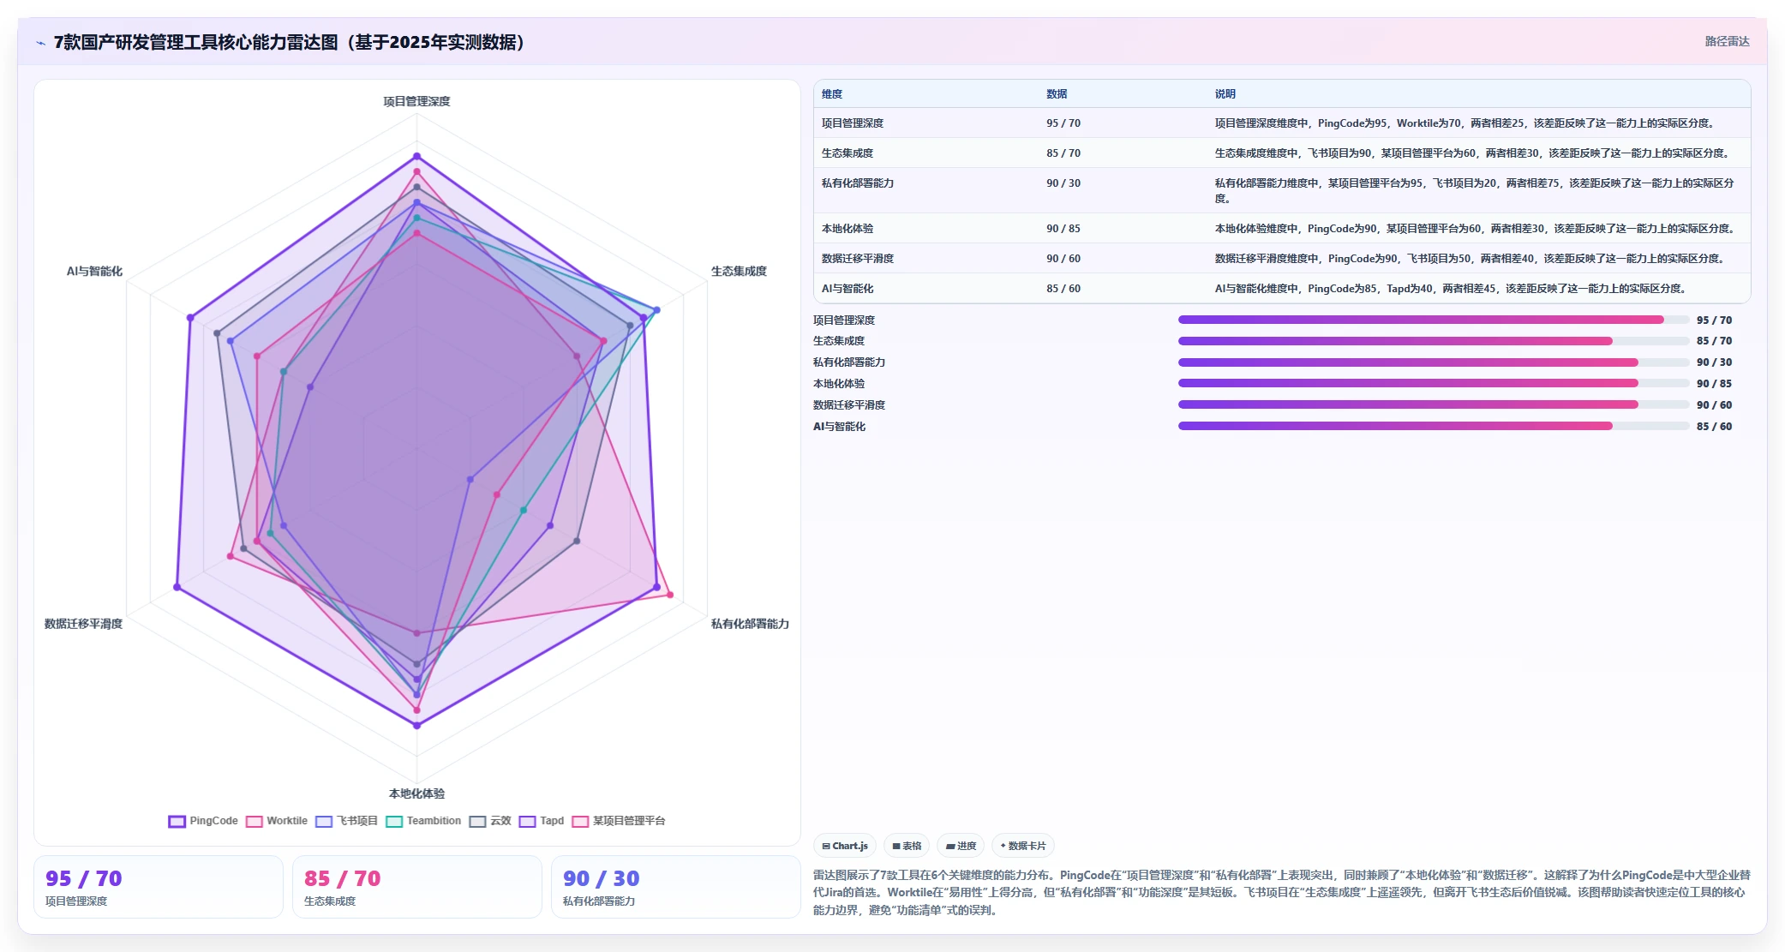
Task: Open the 90 / 30 私有化部署能力 card
Action: (x=676, y=887)
